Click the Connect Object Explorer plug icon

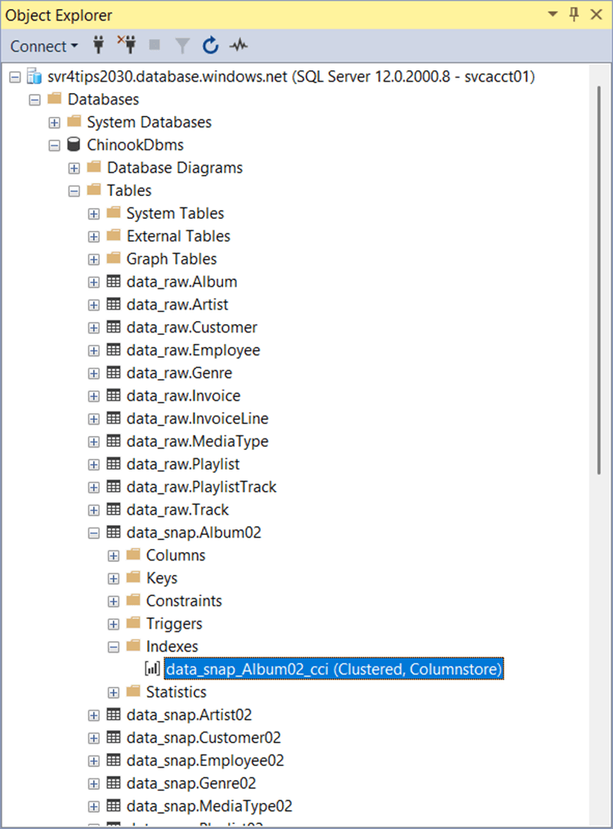pyautogui.click(x=100, y=46)
